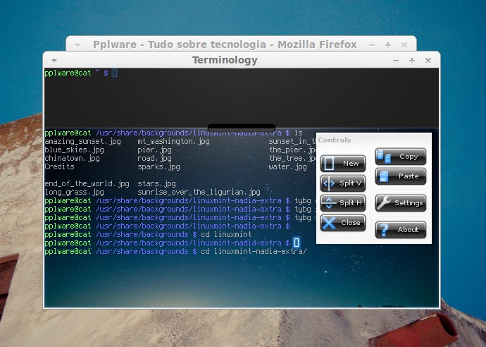Maximize the Firefox window behind
Screen dimensions: 486x347
(388, 45)
